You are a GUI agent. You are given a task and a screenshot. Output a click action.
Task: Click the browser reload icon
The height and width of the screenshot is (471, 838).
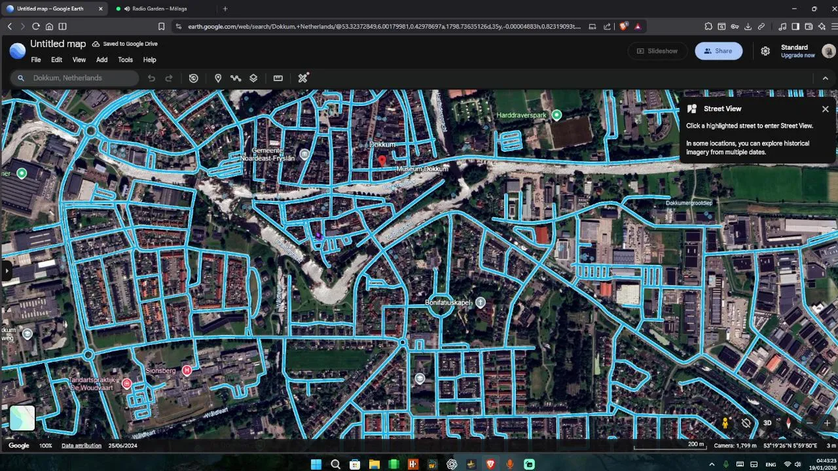[x=36, y=26]
